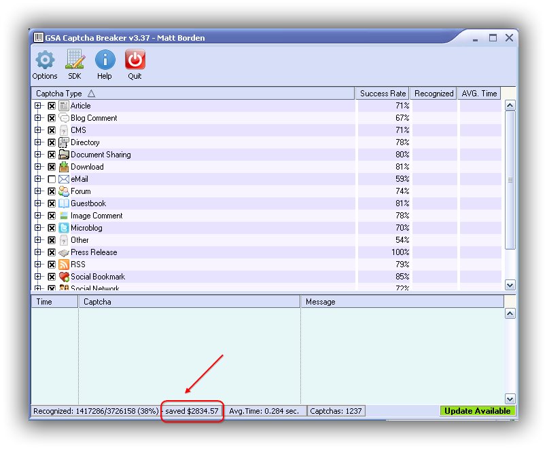
Task: Uncheck the Article checkbox
Action: coord(52,106)
